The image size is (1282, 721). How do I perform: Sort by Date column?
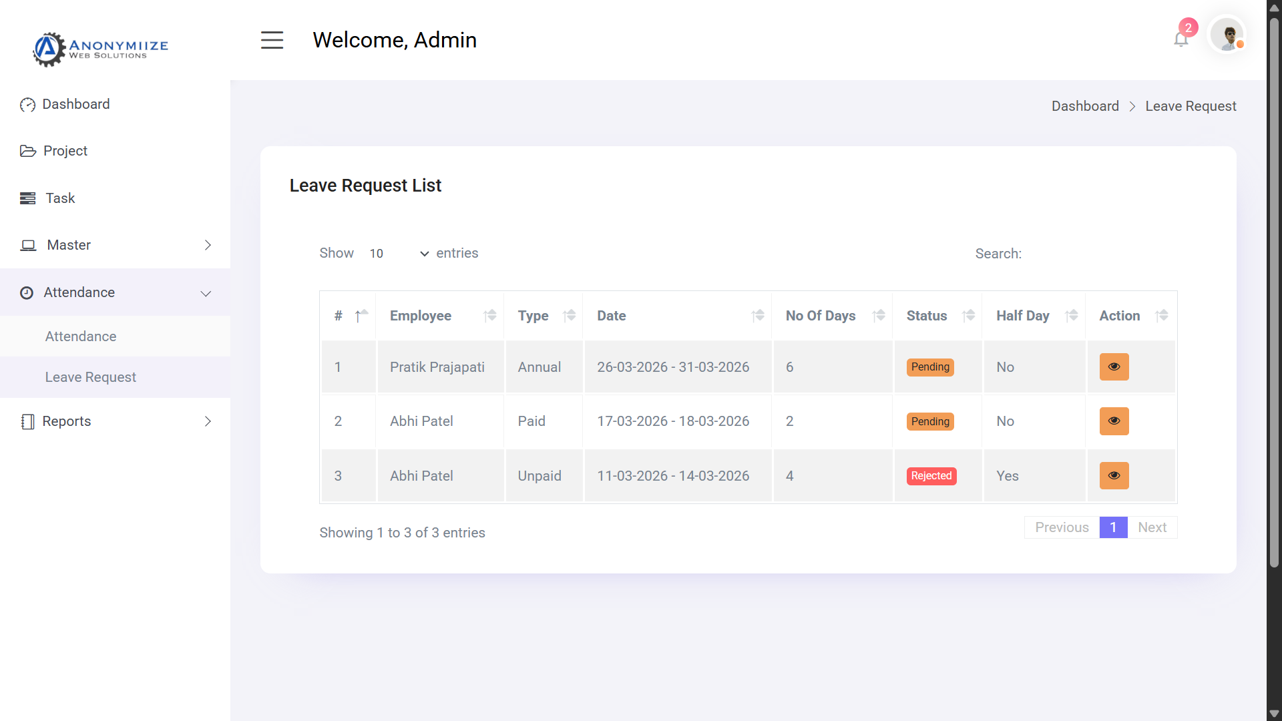(x=678, y=316)
